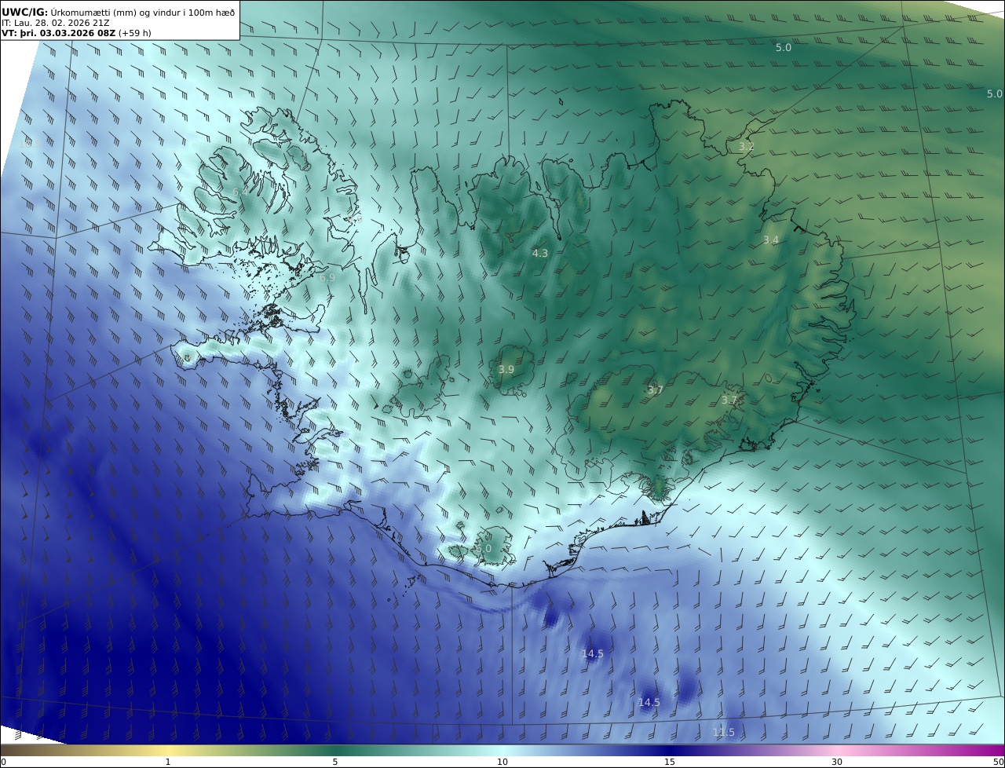Screen dimensions: 1005x768
Task: Click the colorbar tick label '0'
Action: (x=3, y=762)
